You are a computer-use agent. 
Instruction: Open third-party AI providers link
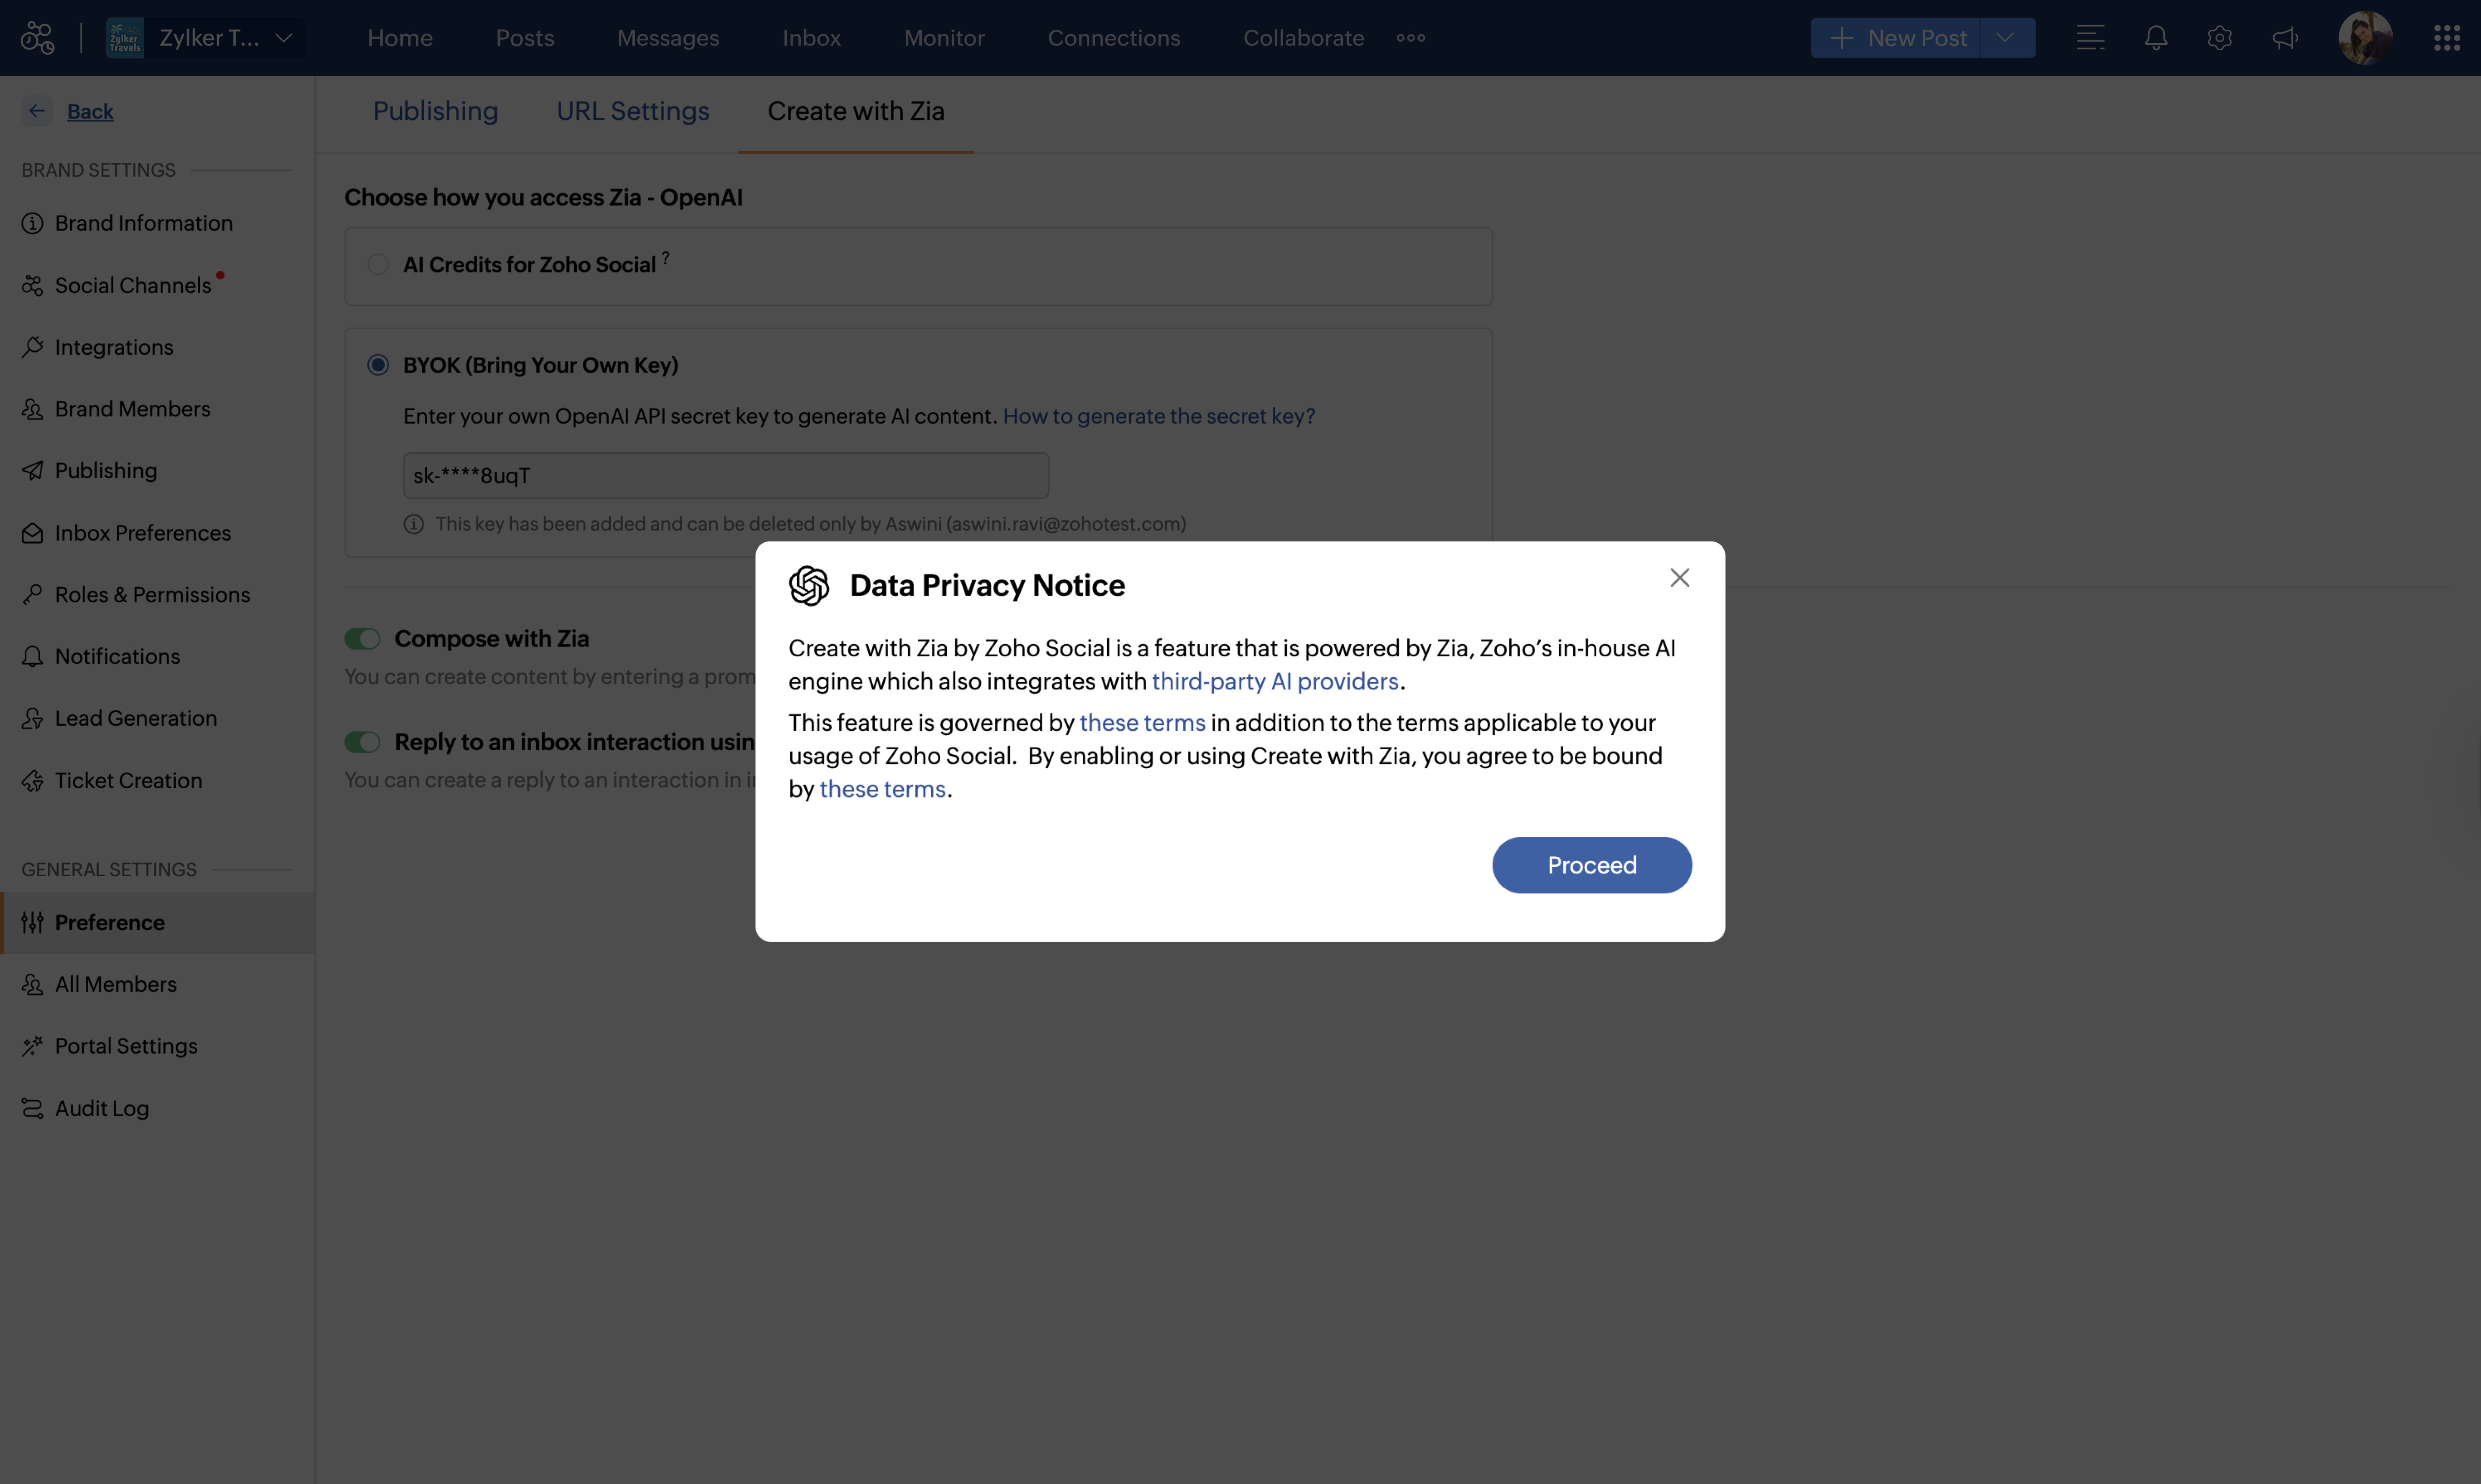click(x=1275, y=681)
